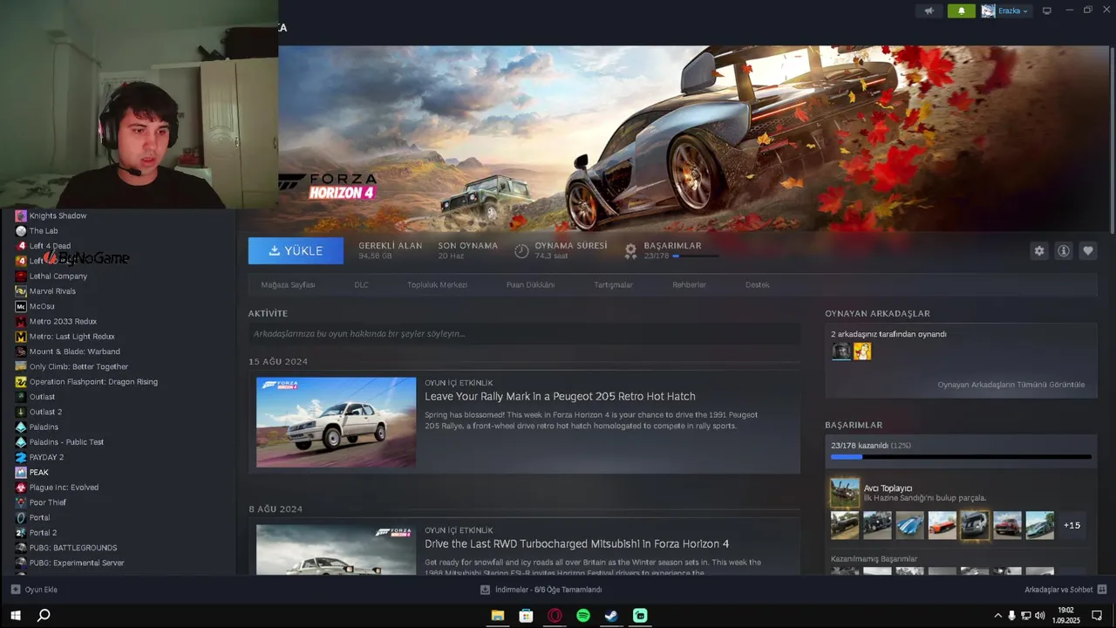Click the red car achievement thumbnail
Image resolution: width=1116 pixels, height=628 pixels.
(1007, 525)
